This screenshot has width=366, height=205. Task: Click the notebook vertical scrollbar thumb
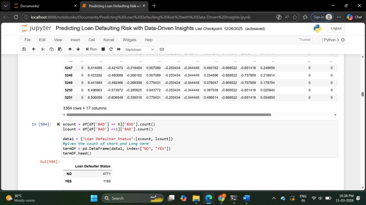pyautogui.click(x=362, y=94)
